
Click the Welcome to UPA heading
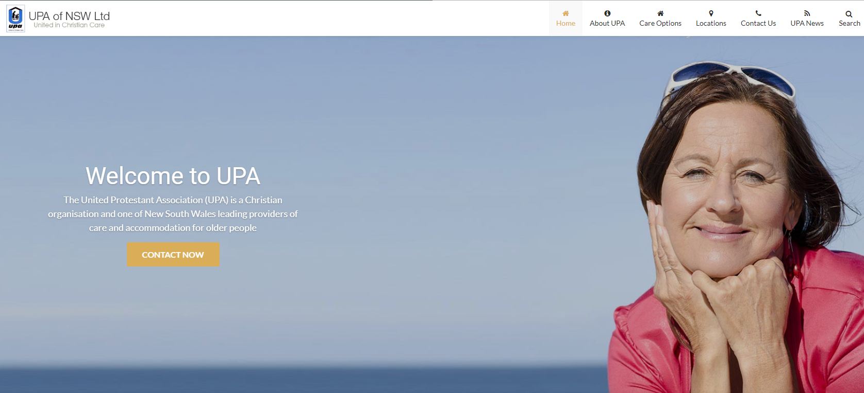pyautogui.click(x=173, y=176)
